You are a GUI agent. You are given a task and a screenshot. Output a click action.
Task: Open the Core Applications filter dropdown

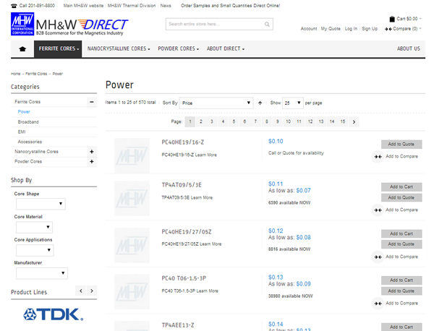point(35,250)
